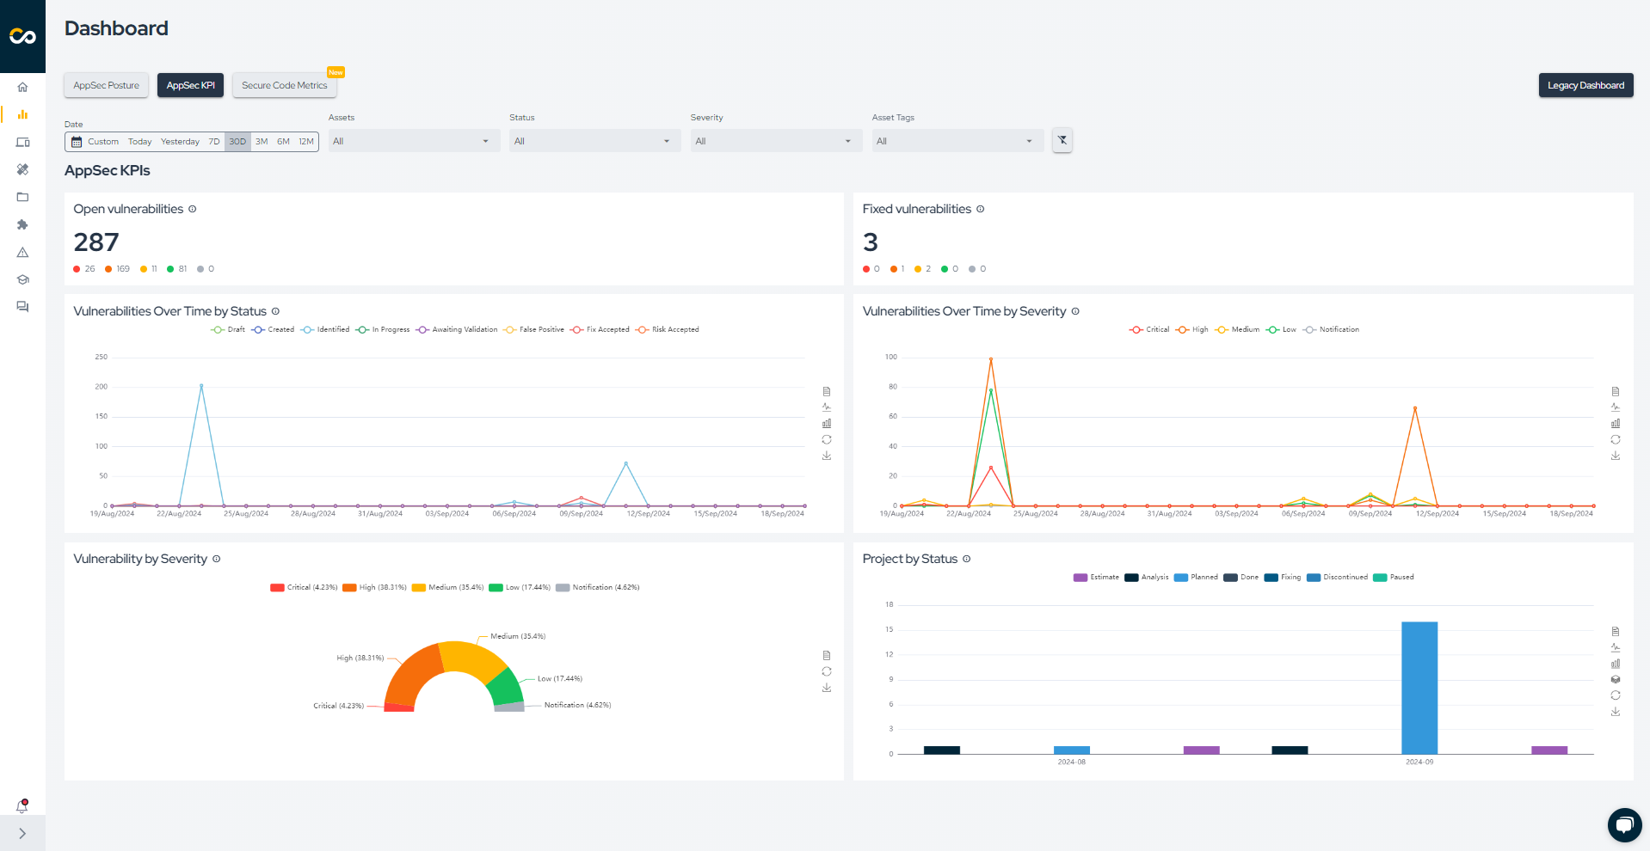
Task: Switch the Severity over time chart to bar view
Action: pyautogui.click(x=1616, y=423)
